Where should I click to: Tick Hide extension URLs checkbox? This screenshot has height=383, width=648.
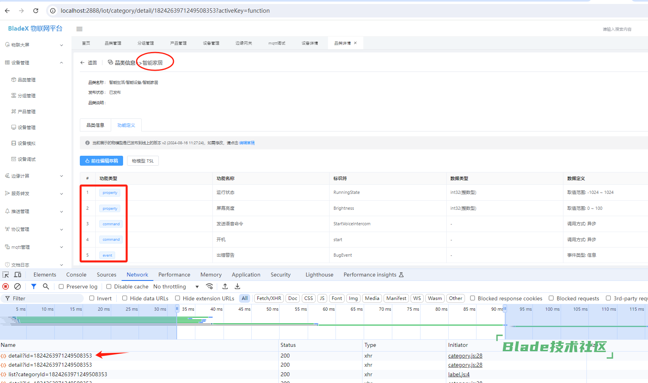[x=177, y=298]
